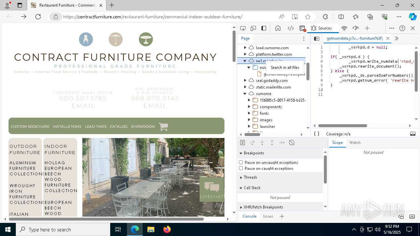Click the Step debugger icon
Image resolution: width=420 pixels, height=236 pixels.
(282, 143)
